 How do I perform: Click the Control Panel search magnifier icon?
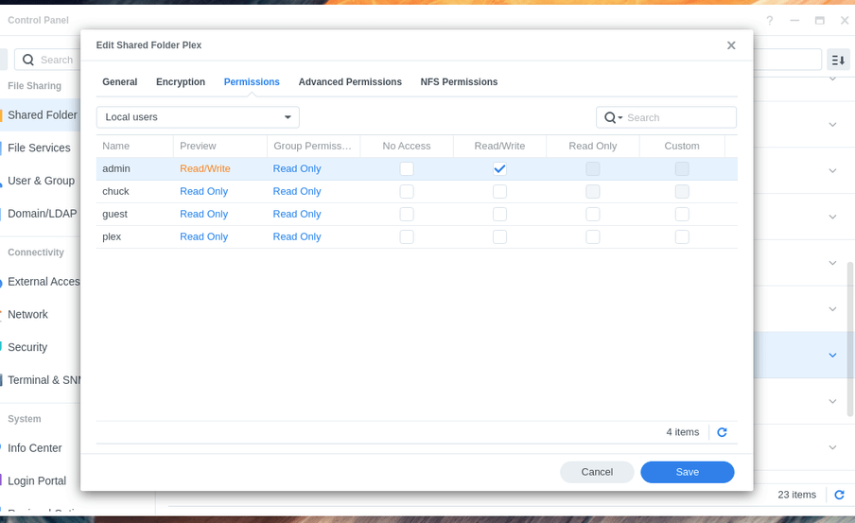coord(28,60)
